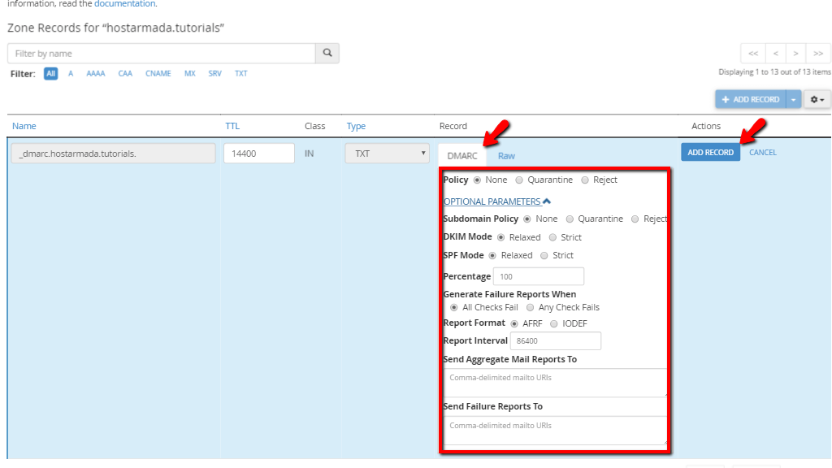Screen dimensions: 832x468
Task: Filter records by CAA type
Action: click(x=125, y=74)
